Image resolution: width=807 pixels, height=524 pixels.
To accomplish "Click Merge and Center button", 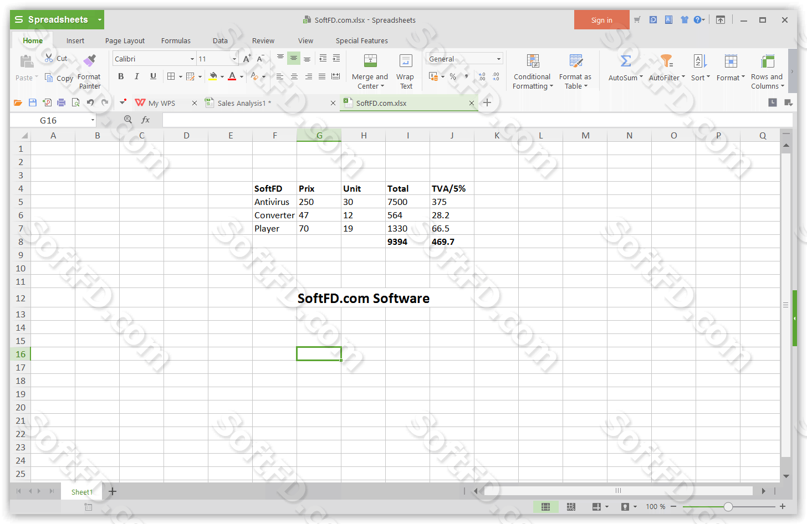I will pos(370,71).
